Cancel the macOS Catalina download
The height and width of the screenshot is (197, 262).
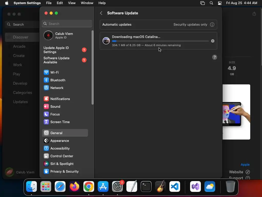(x=213, y=41)
